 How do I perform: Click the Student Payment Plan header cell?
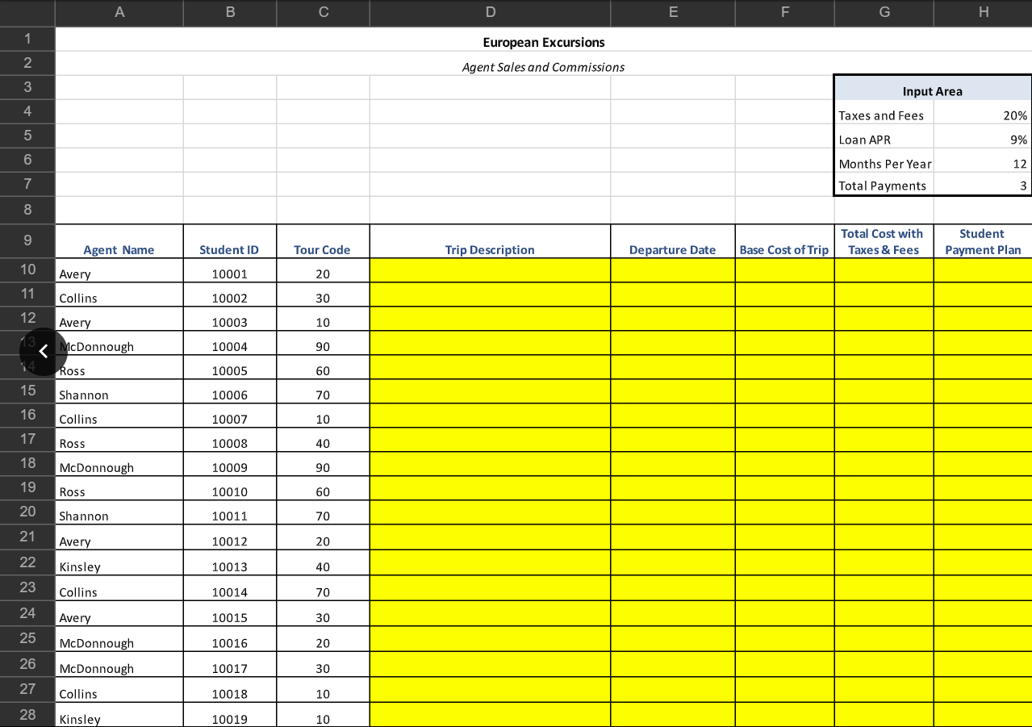982,240
